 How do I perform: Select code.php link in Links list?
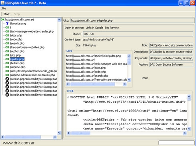click(x=86, y=72)
